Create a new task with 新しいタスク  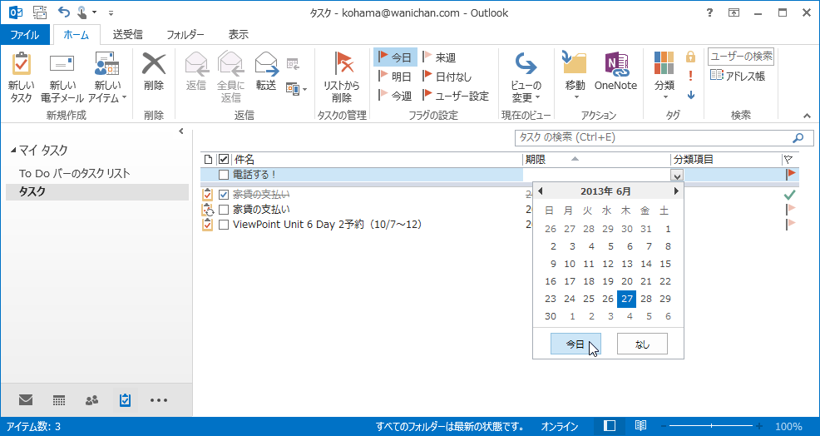(x=22, y=77)
